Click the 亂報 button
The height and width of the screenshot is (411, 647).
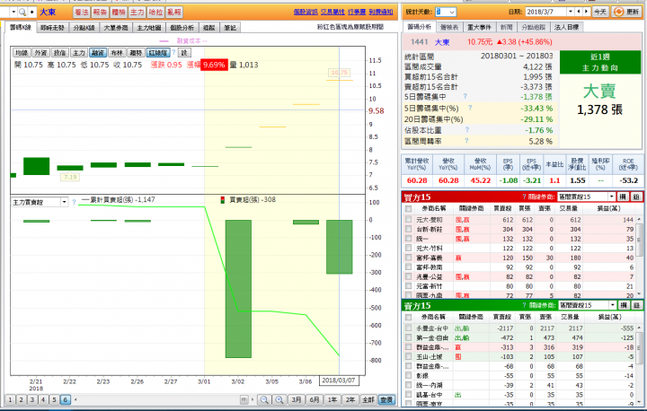(174, 13)
